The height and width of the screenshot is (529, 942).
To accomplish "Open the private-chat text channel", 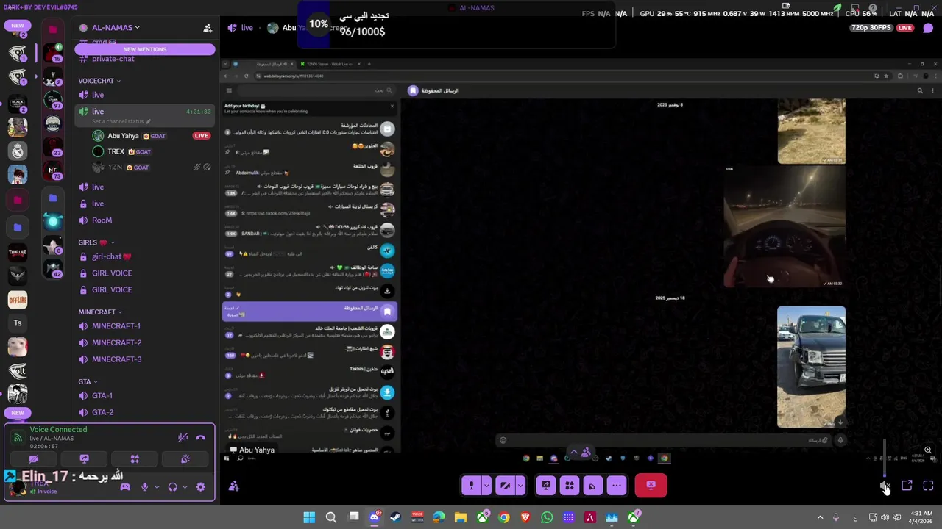I will [113, 59].
